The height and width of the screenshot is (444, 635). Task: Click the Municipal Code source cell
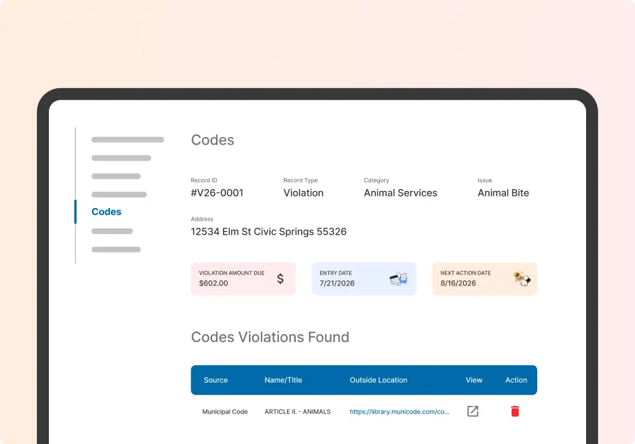(225, 412)
